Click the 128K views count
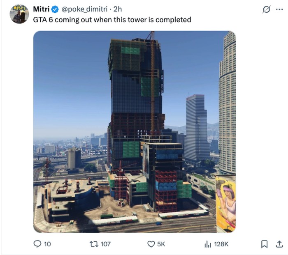 221,244
